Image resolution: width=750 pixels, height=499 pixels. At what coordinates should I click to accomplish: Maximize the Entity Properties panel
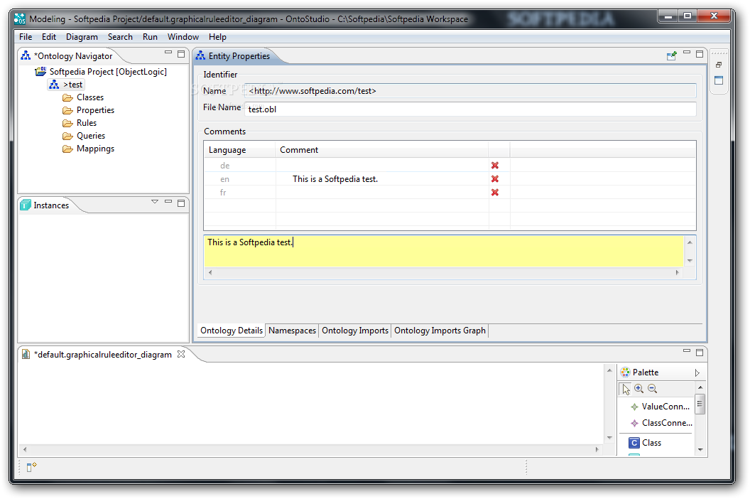(x=700, y=54)
